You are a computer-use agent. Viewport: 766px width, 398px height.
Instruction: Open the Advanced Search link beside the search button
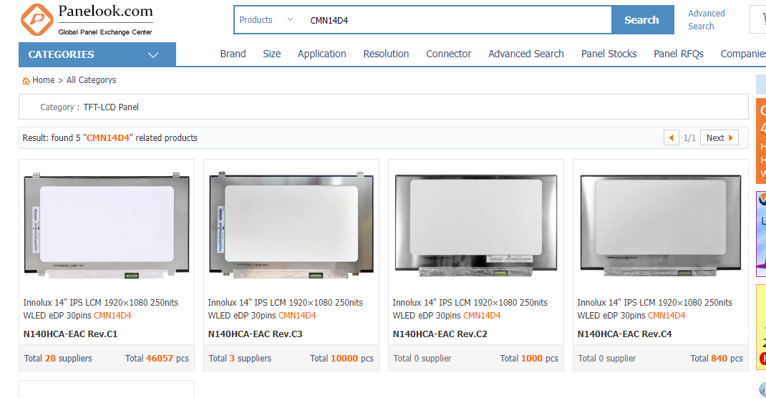point(707,20)
